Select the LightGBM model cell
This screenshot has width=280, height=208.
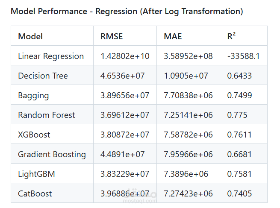point(36,174)
